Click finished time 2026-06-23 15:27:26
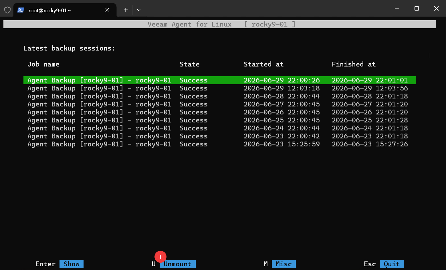 tap(370, 144)
